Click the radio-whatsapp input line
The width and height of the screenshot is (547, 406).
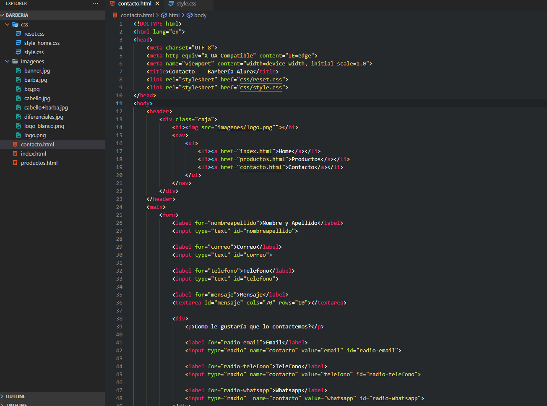tap(305, 398)
